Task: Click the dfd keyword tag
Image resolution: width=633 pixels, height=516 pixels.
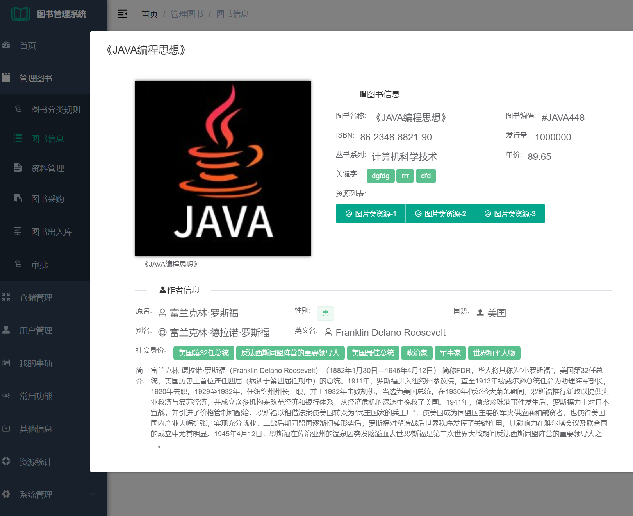Action: pyautogui.click(x=426, y=176)
